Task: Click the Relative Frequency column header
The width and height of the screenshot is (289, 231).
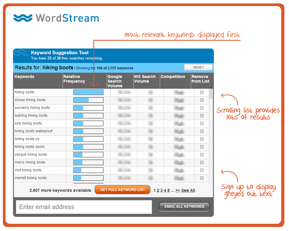Action: point(74,79)
